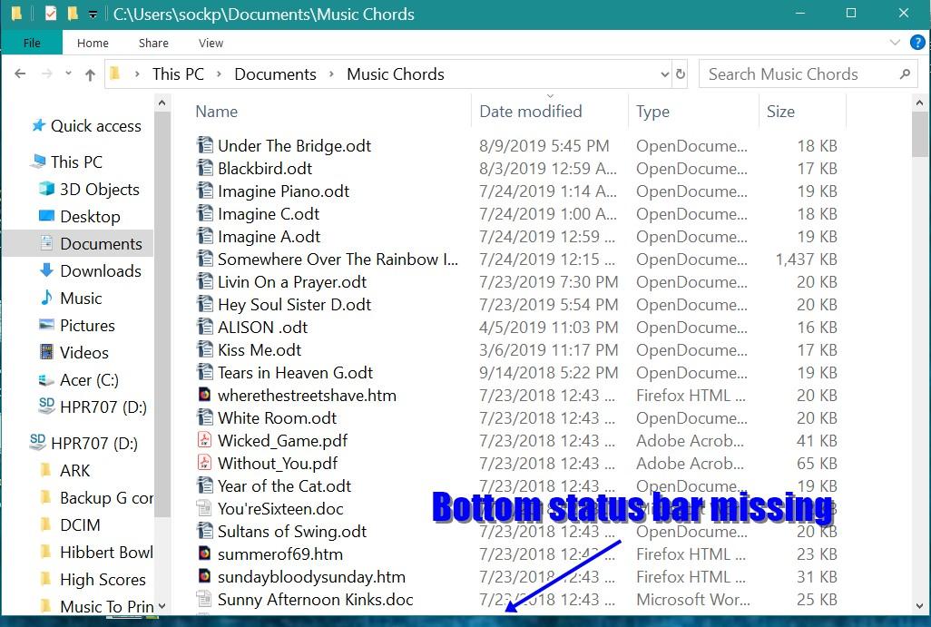
Task: Open the Home ribbon tab
Action: [93, 43]
